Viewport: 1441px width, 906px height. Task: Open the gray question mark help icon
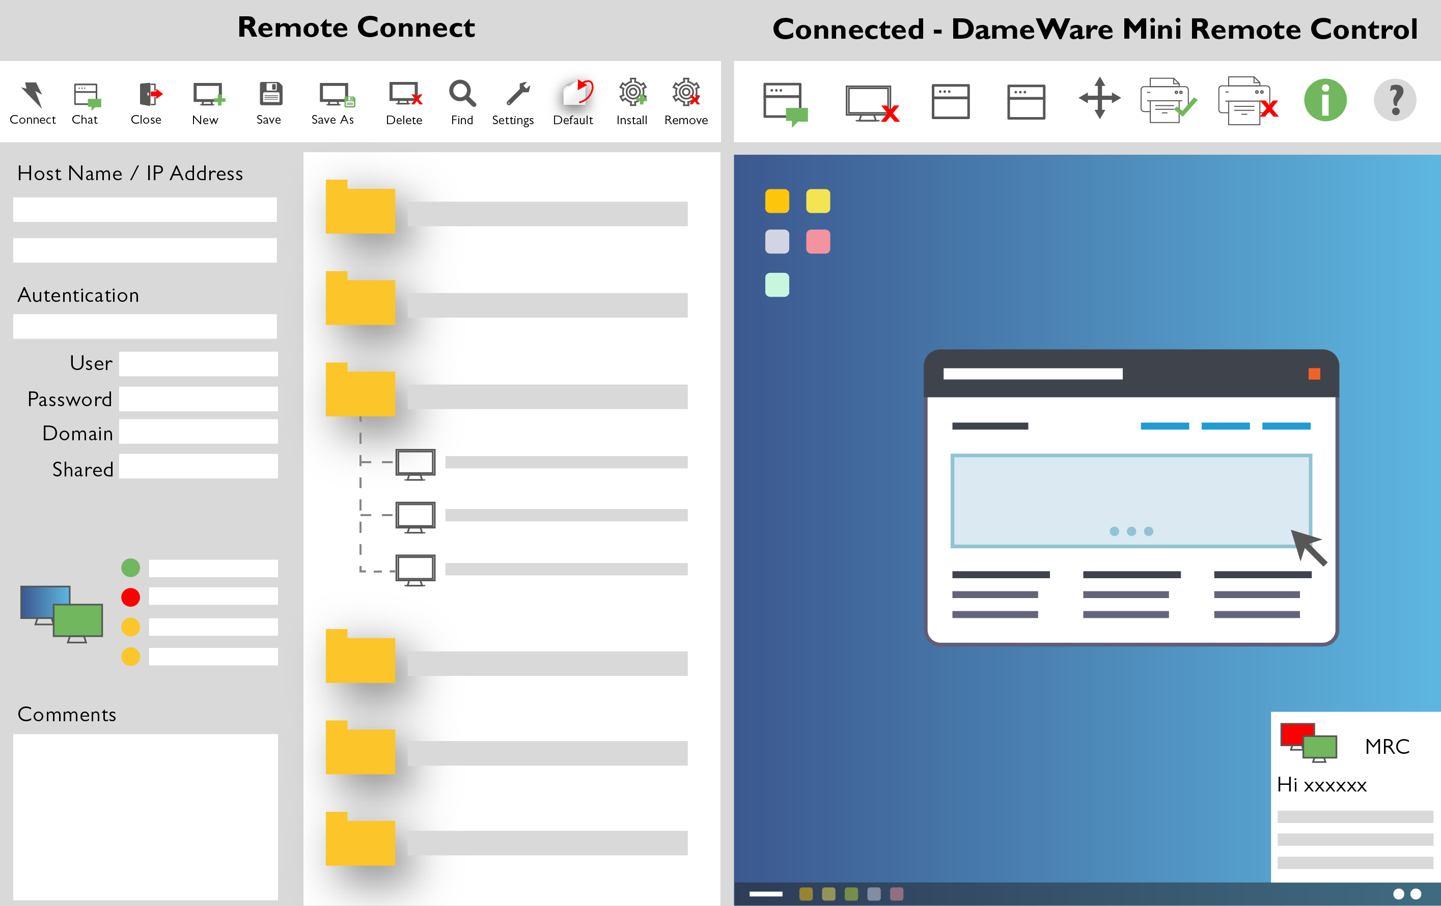(x=1394, y=100)
